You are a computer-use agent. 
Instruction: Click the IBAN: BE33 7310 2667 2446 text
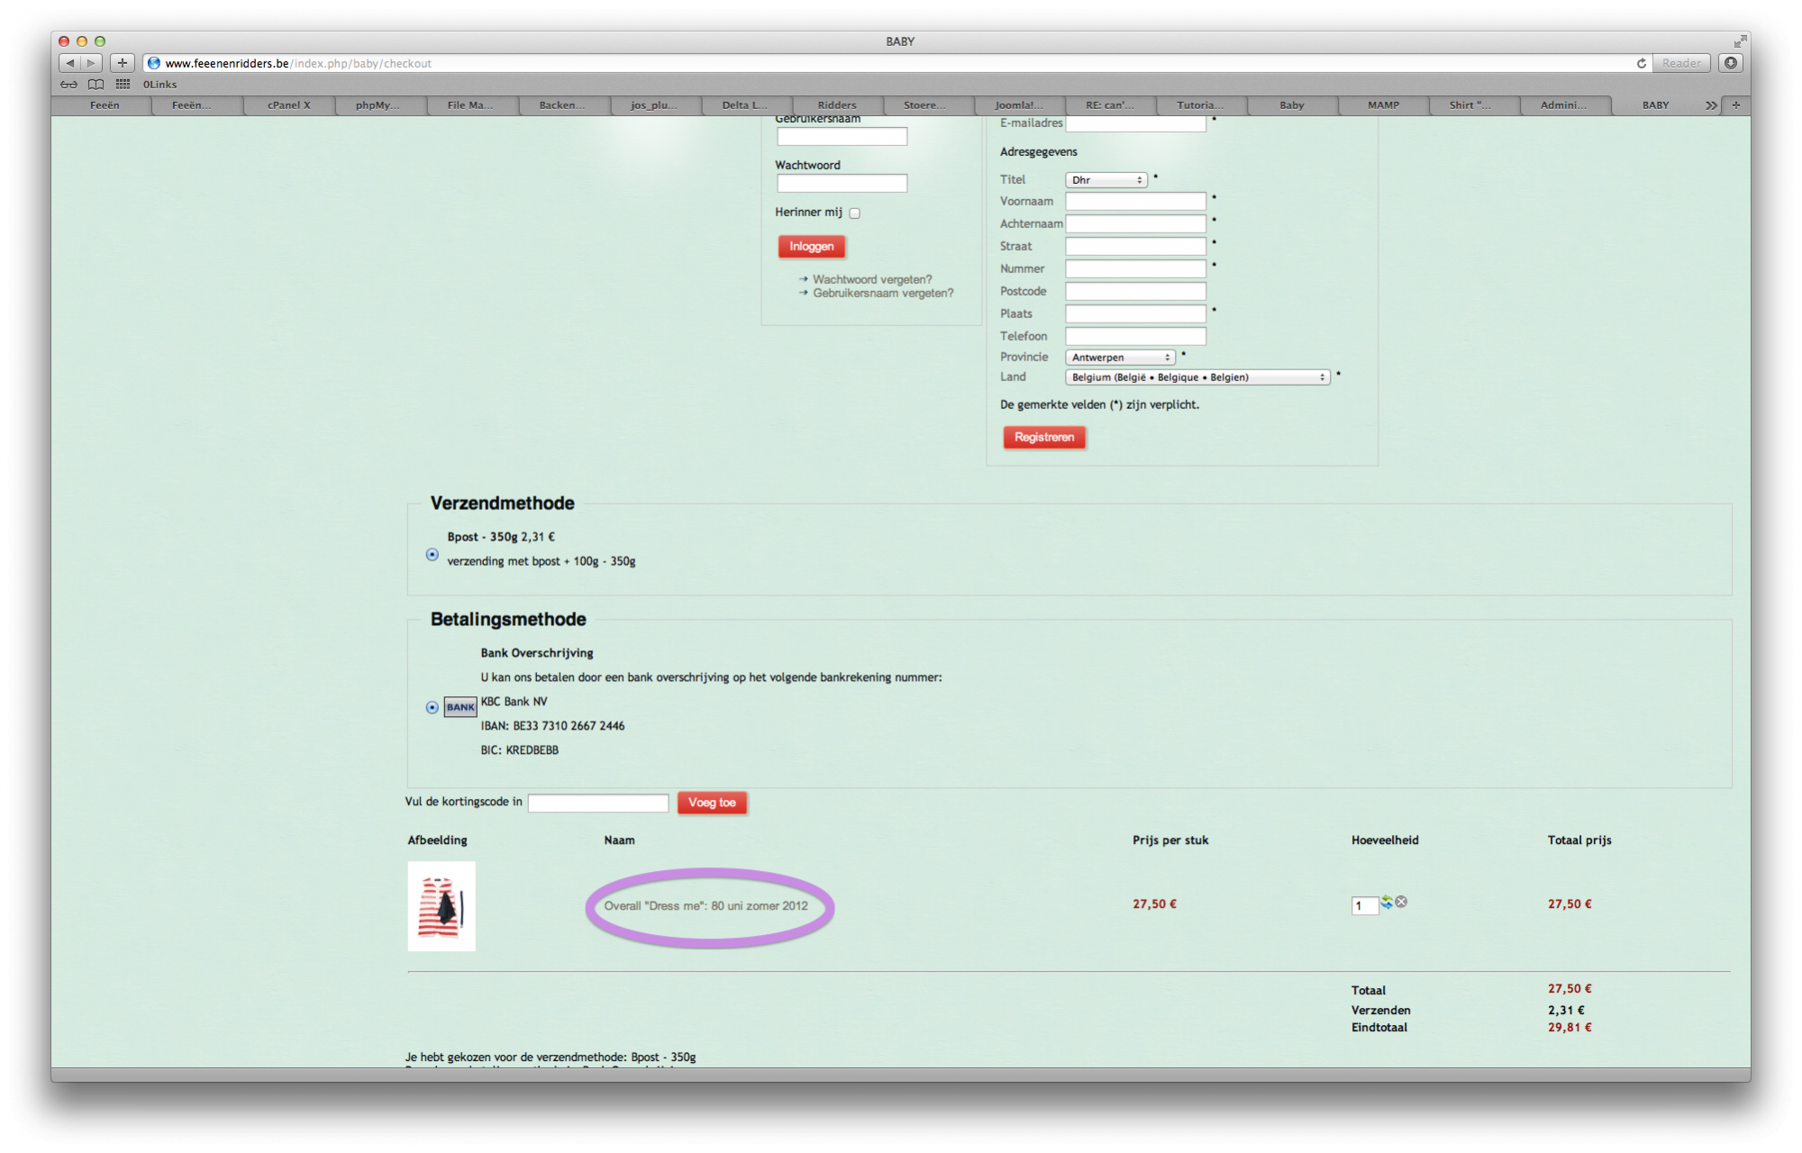tap(552, 726)
